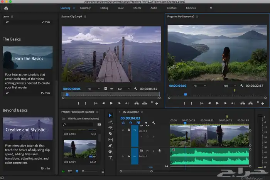Click Lift button in Program monitor
The image size is (270, 180).
click(x=243, y=103)
